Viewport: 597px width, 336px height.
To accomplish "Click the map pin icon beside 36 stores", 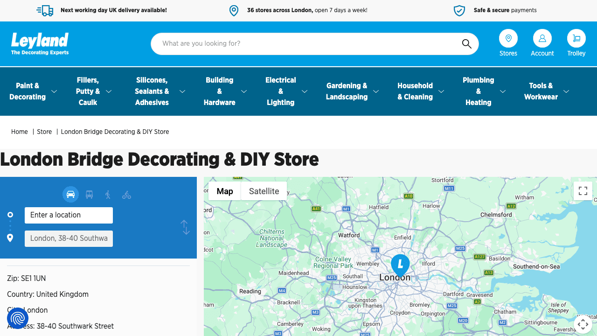I will [234, 10].
